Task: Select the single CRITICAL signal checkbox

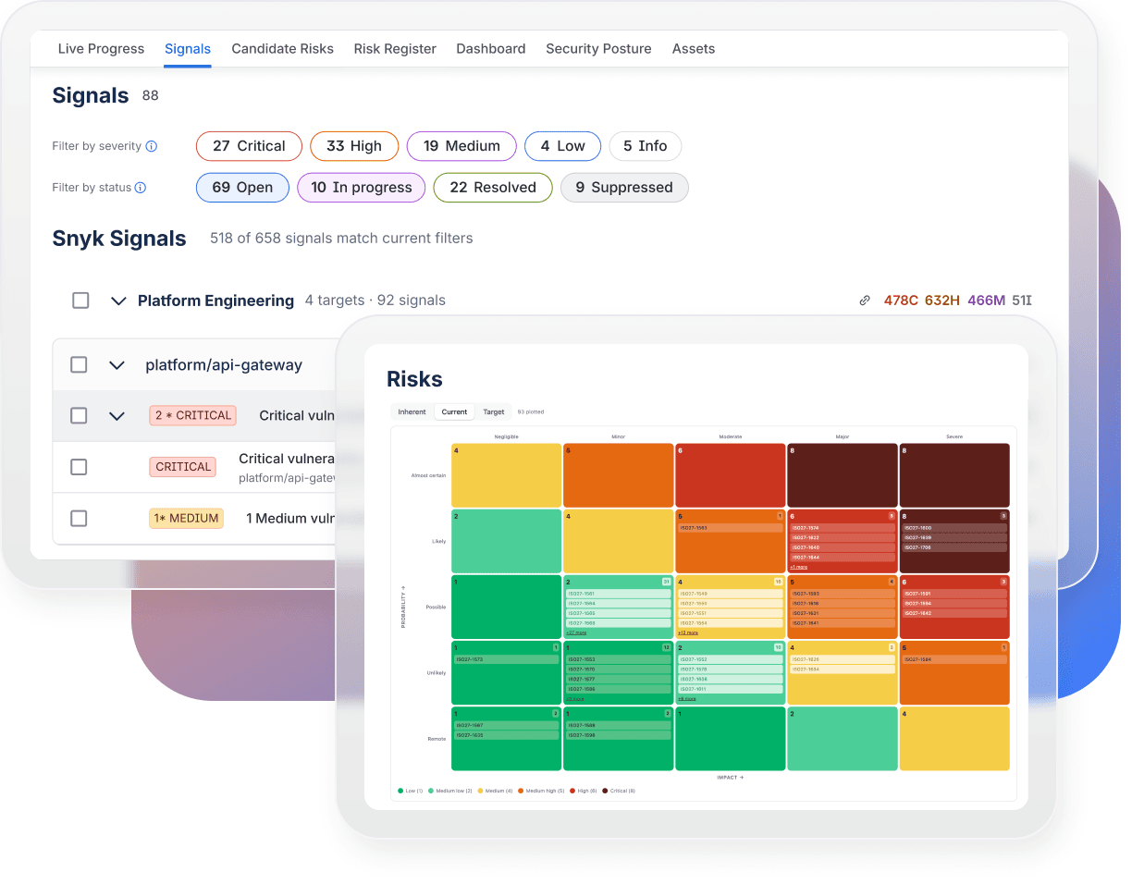Action: coord(80,467)
